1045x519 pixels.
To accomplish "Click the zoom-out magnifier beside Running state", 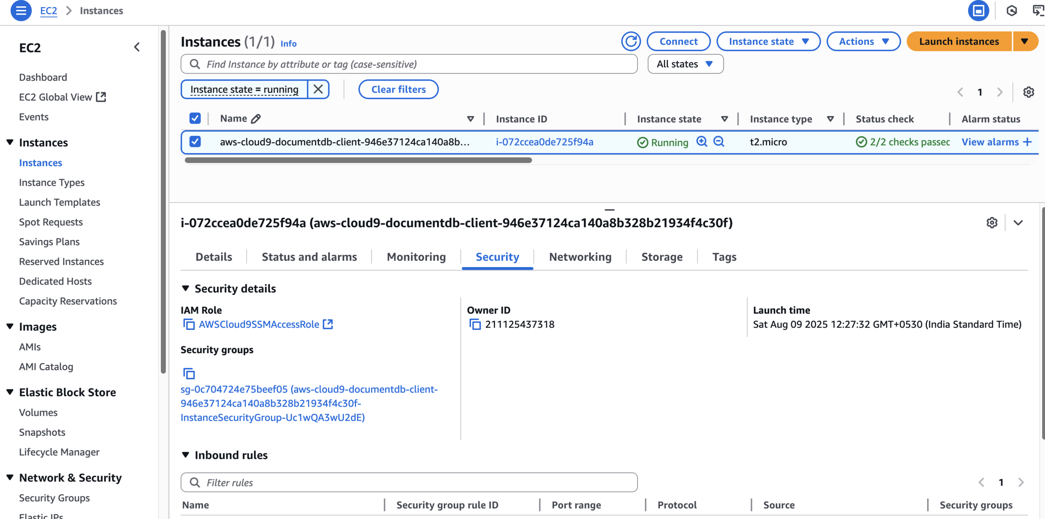I will (719, 142).
